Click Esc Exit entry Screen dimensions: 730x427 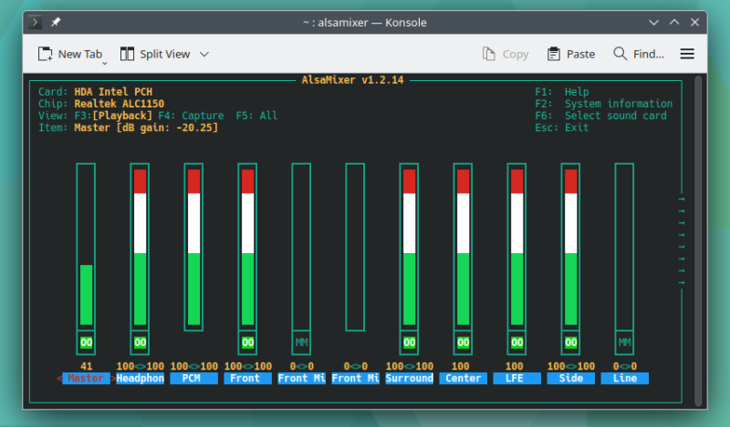point(562,127)
